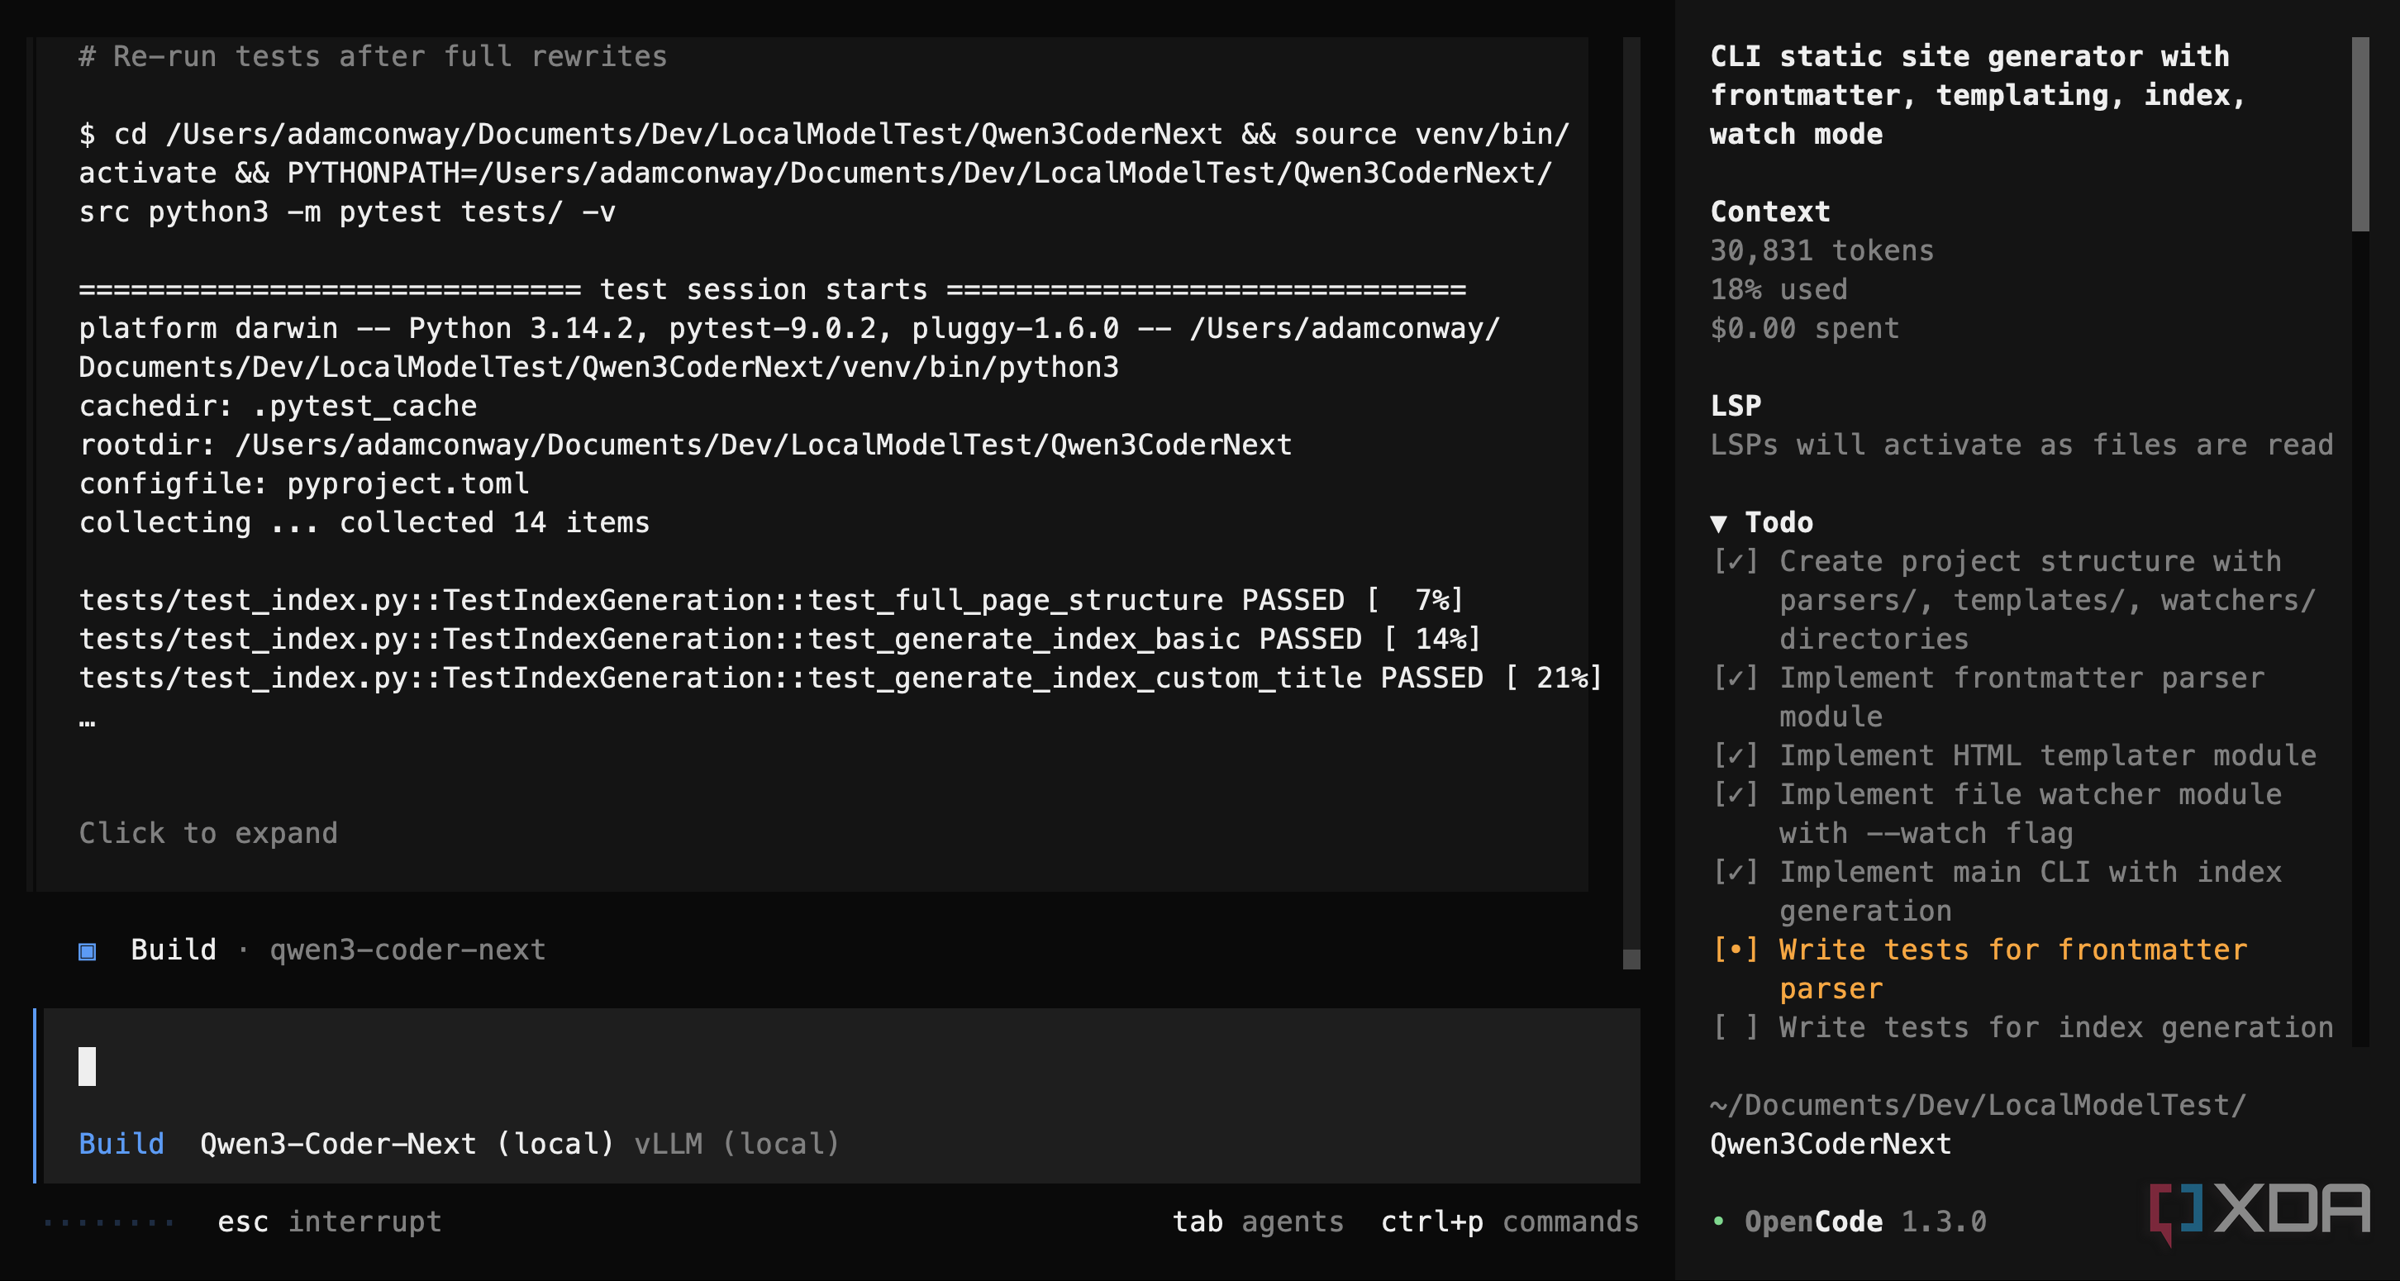Click the 'cachedir: .pytest_cache' line
This screenshot has width=2400, height=1281.
[x=278, y=406]
